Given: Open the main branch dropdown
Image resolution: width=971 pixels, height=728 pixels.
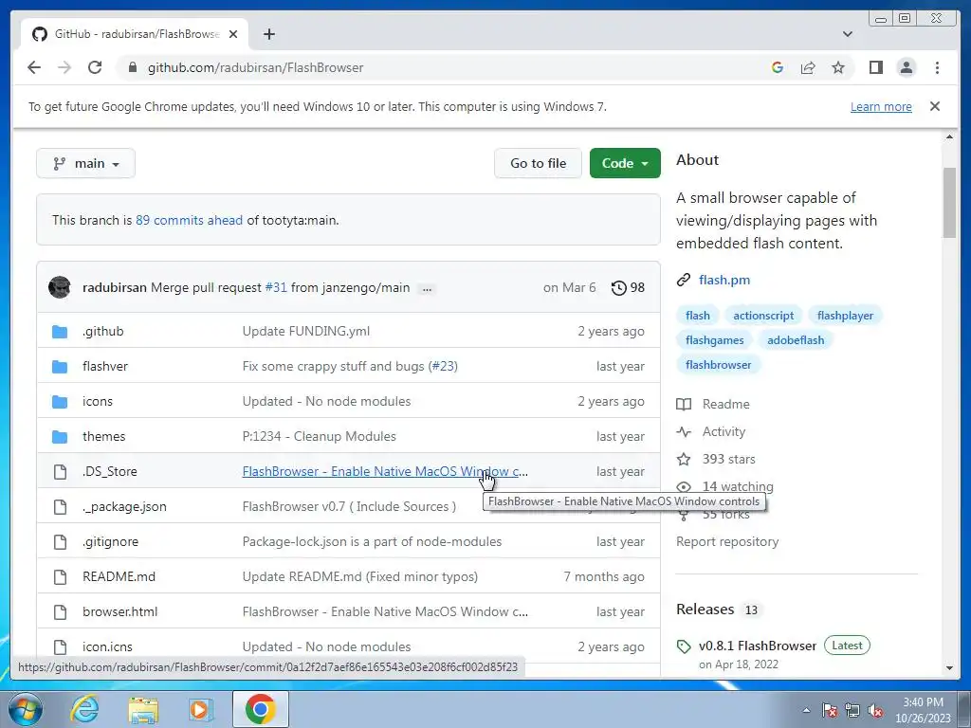Looking at the screenshot, I should click(x=85, y=163).
